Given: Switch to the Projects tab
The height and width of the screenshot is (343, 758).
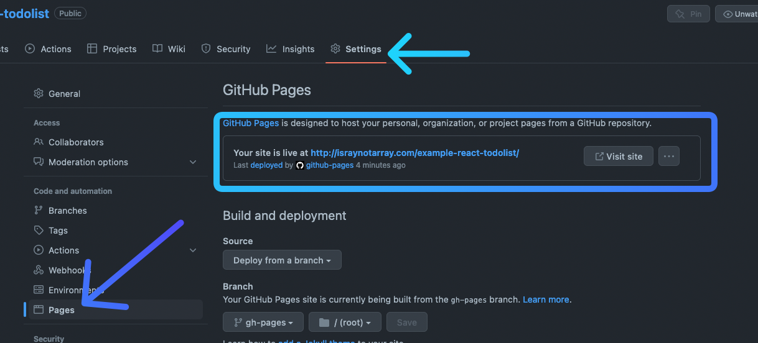Looking at the screenshot, I should pos(112,49).
